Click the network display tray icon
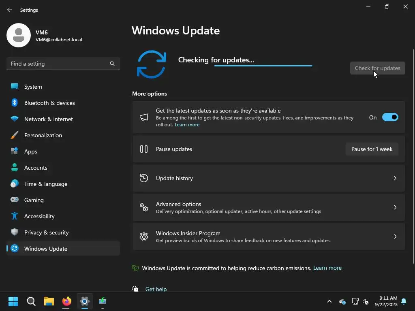 click(355, 301)
